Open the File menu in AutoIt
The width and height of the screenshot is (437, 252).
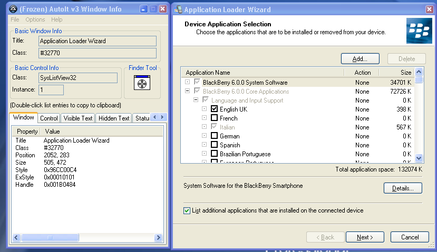pos(15,19)
